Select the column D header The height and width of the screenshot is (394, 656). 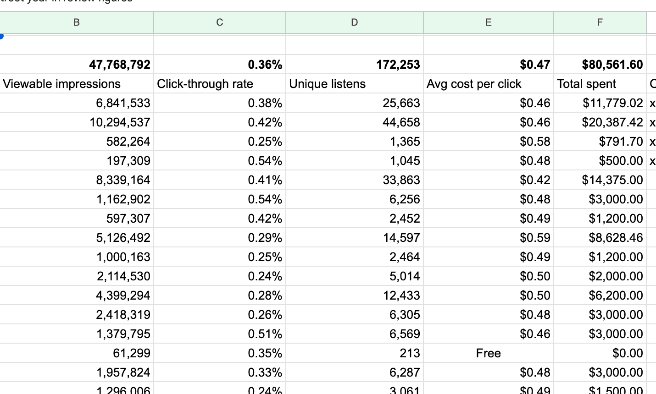coord(354,22)
